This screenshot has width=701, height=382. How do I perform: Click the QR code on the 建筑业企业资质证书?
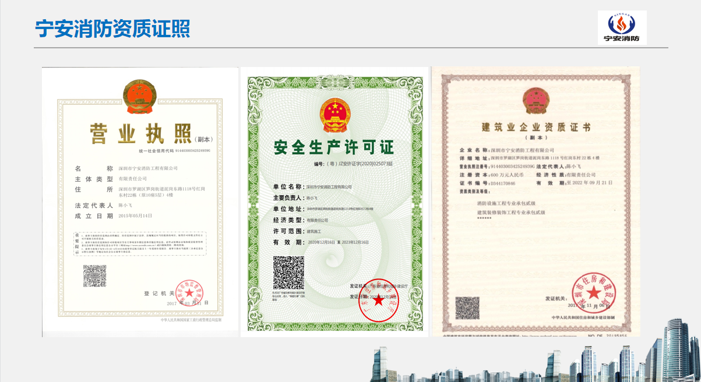[467, 307]
